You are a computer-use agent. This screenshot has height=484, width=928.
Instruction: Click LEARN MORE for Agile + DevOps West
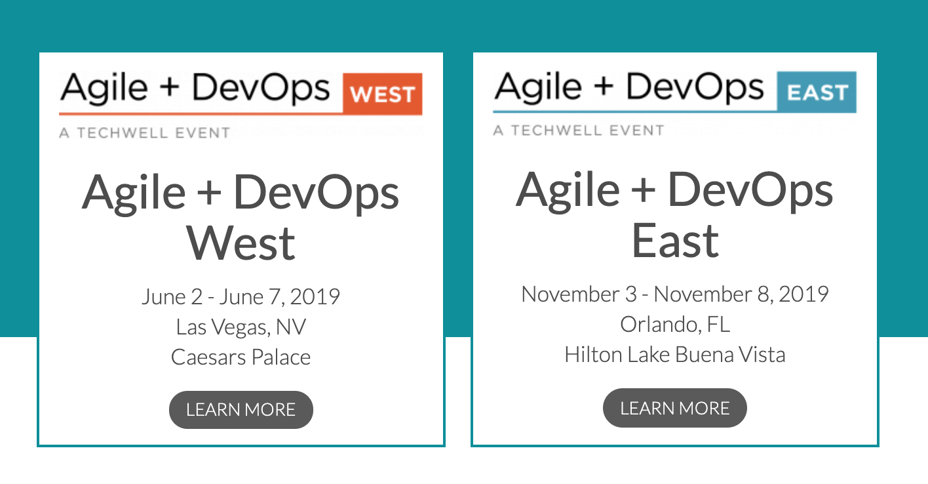[241, 410]
